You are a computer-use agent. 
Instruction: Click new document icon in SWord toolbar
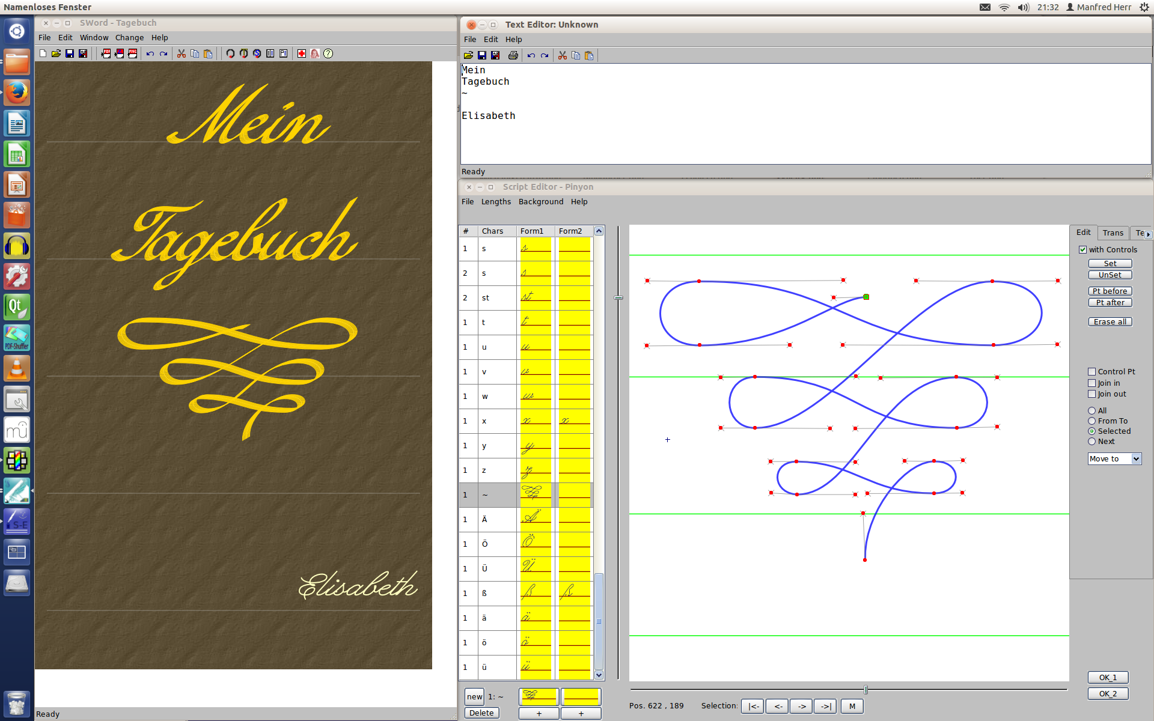coord(43,53)
